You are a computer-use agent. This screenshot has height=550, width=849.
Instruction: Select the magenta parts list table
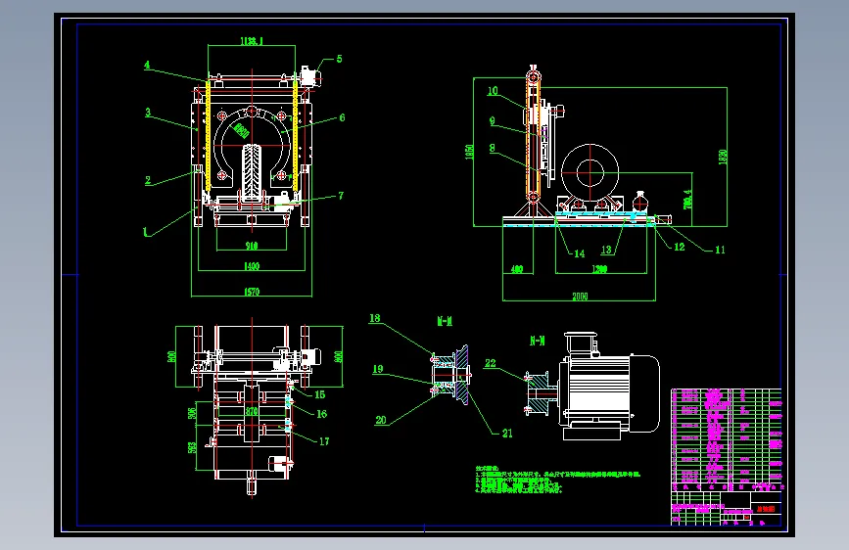coord(726,439)
